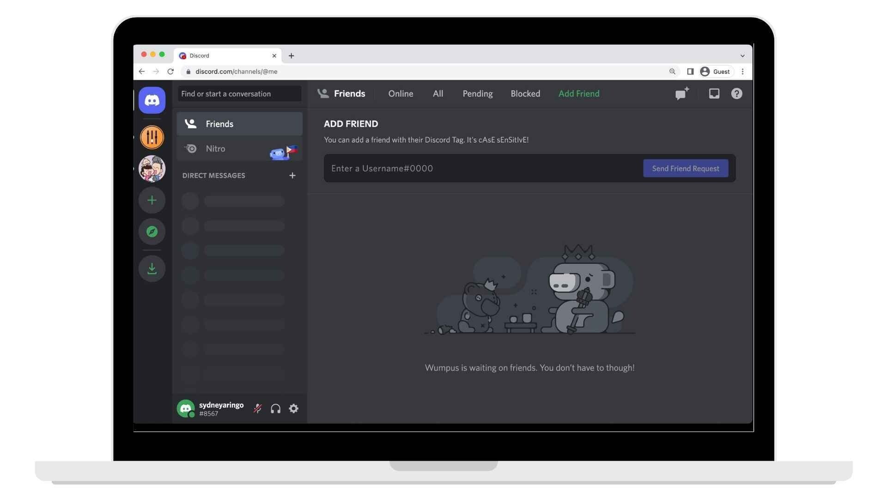887x499 pixels.
Task: Click the Download Discord app icon
Action: [x=152, y=269]
